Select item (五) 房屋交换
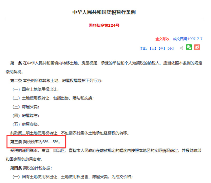Image resolution: width=211 pixels, height=183 pixels. (x=26, y=124)
